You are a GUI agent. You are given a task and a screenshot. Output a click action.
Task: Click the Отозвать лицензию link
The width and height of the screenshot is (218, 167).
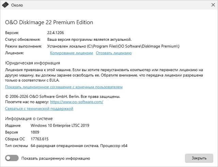point(114,53)
